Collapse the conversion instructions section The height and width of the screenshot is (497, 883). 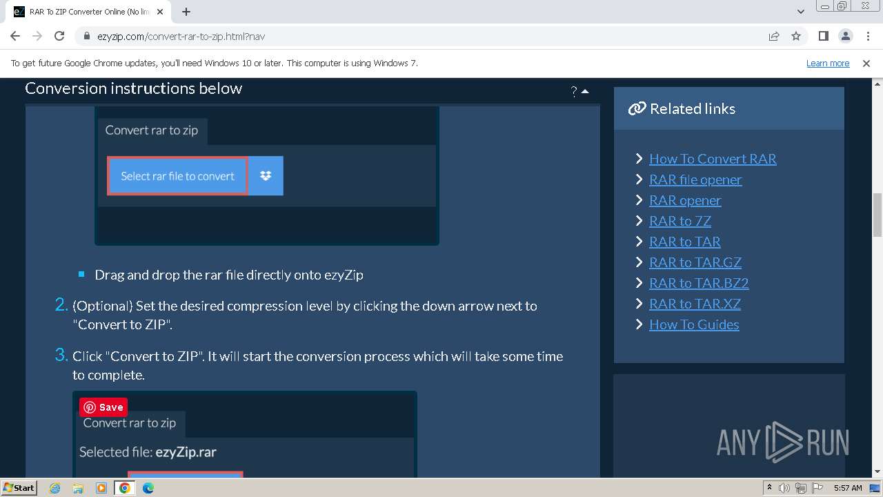pos(585,91)
